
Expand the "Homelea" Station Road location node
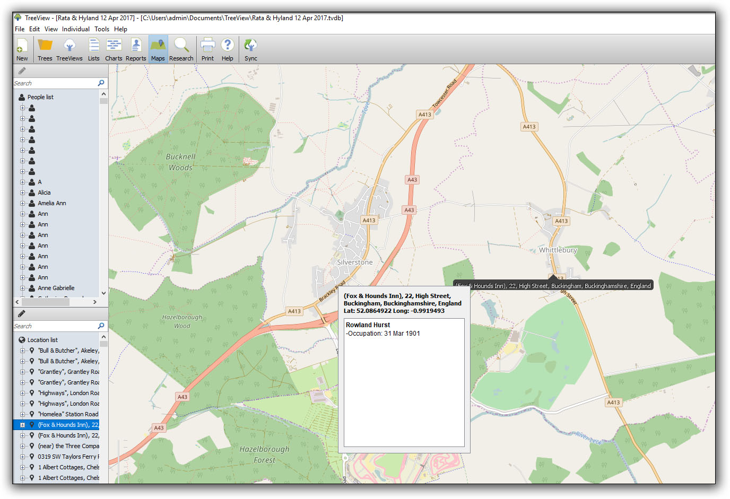click(x=23, y=414)
